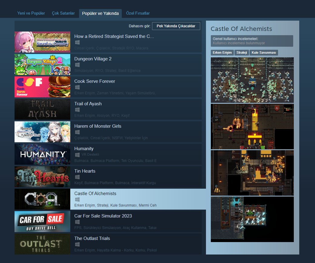The height and width of the screenshot is (263, 315).
Task: Open Car For Sale Simulator 2023 title
Action: click(103, 216)
